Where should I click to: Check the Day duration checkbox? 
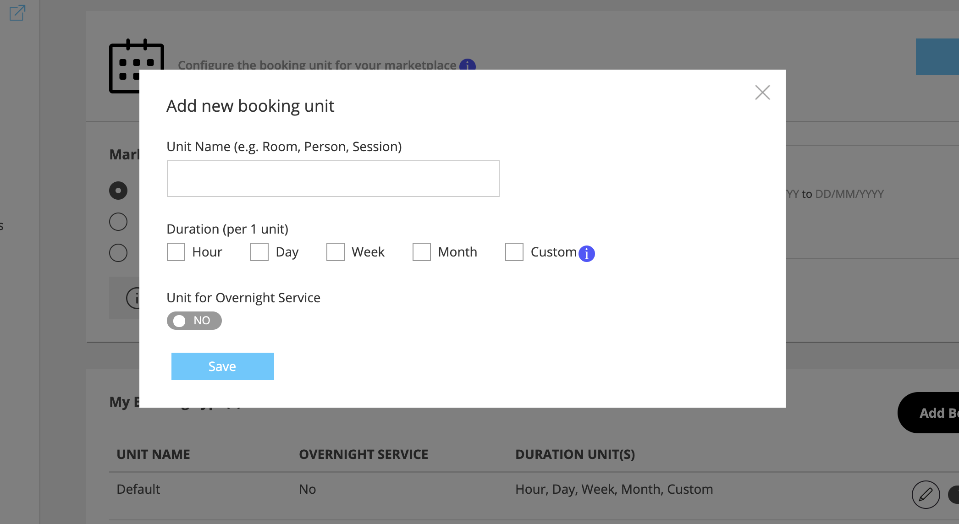click(259, 252)
